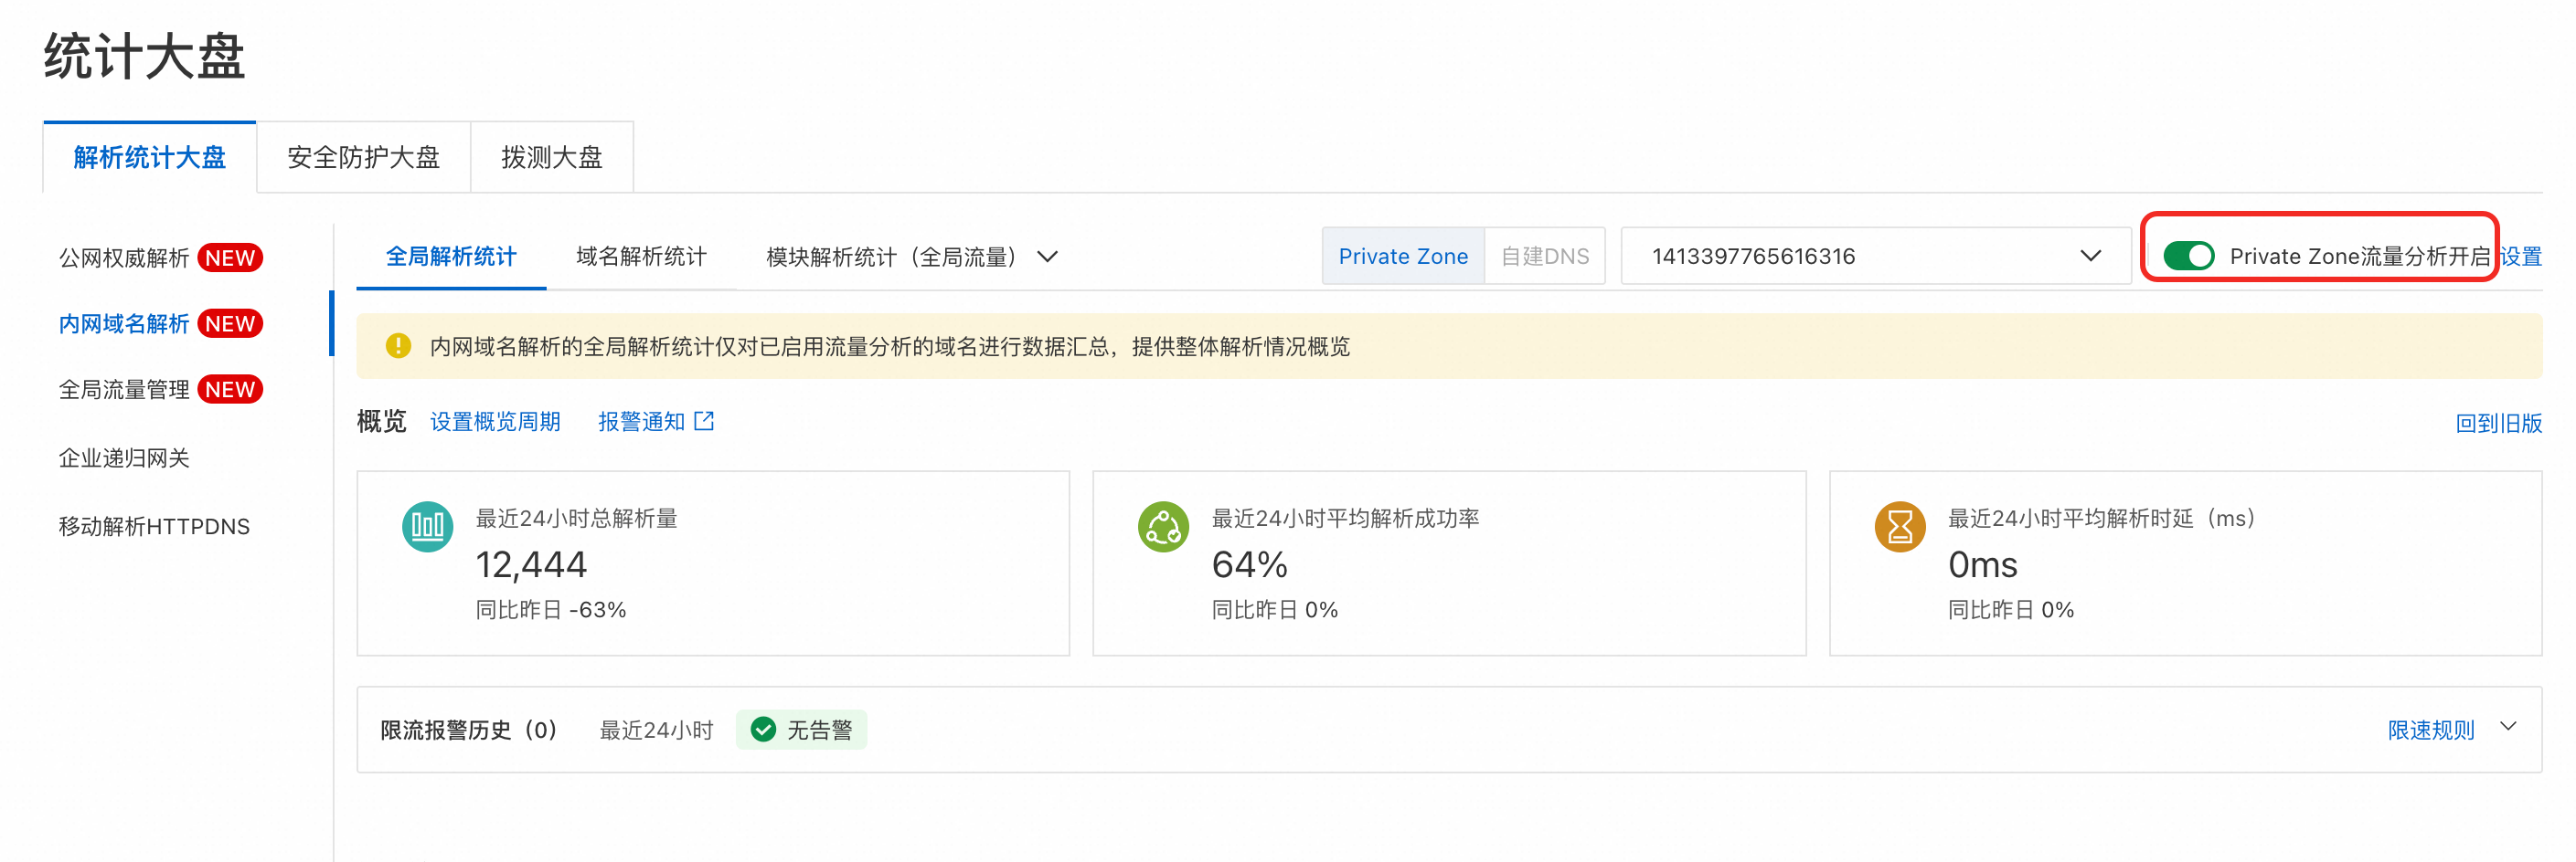
Task: Click the 设置 link beside the toggle
Action: click(2520, 257)
